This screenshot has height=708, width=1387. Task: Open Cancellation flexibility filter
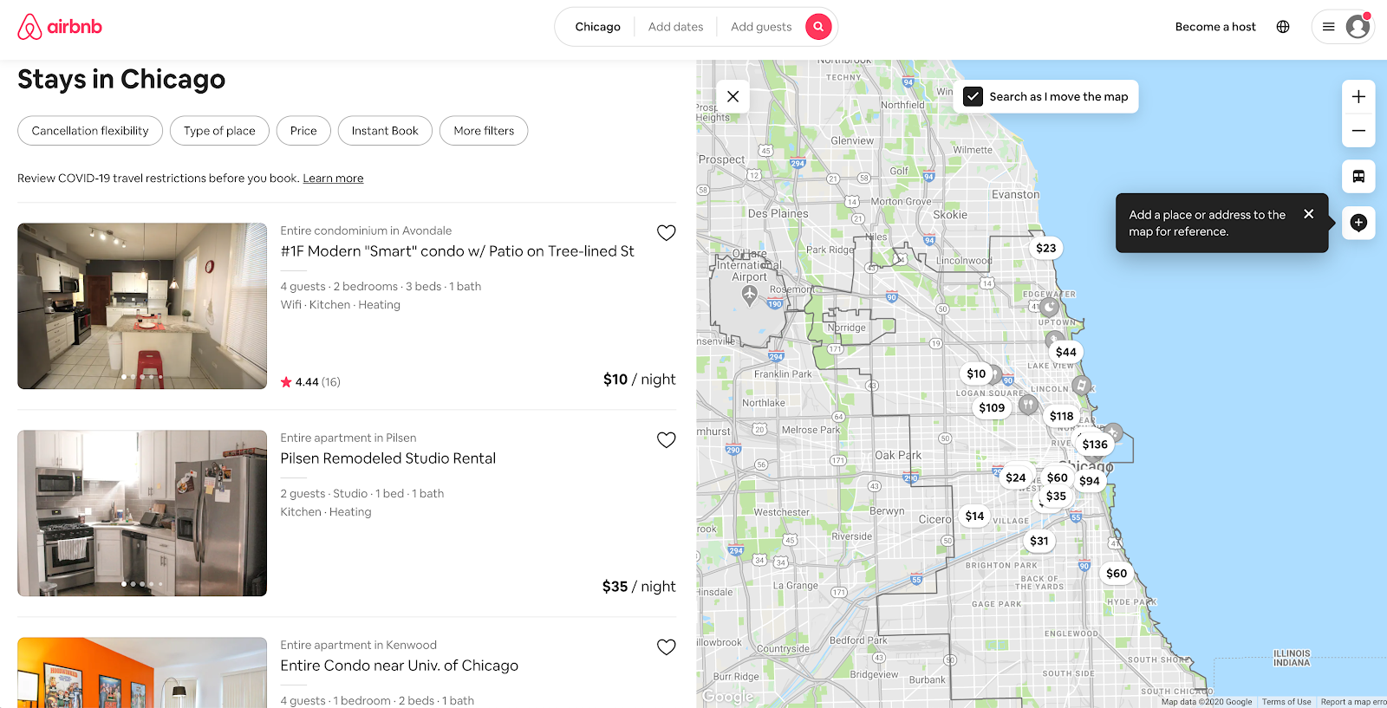[x=90, y=131]
